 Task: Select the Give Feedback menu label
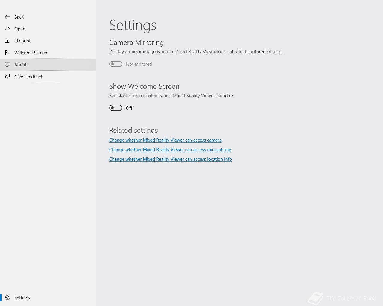(29, 77)
